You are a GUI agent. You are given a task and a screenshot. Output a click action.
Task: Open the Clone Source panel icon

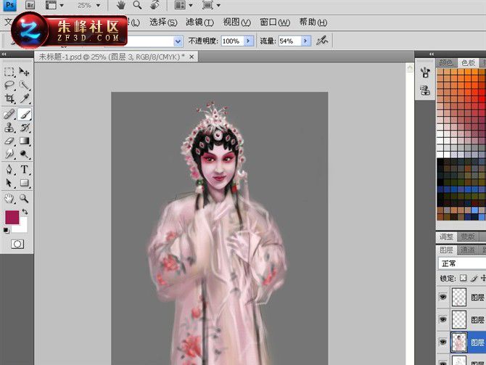point(425,91)
